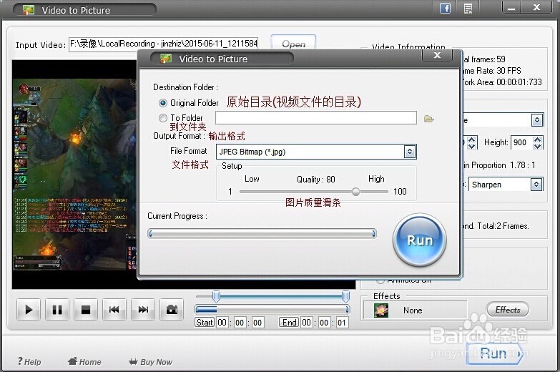
Task: Click the To Folder path field
Action: 315,117
